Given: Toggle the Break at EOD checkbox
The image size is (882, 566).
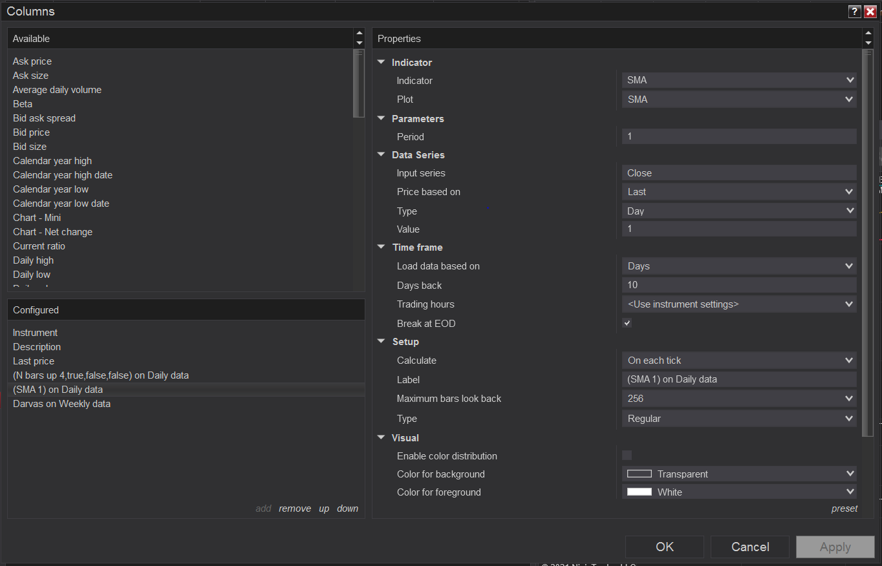Looking at the screenshot, I should pyautogui.click(x=627, y=323).
